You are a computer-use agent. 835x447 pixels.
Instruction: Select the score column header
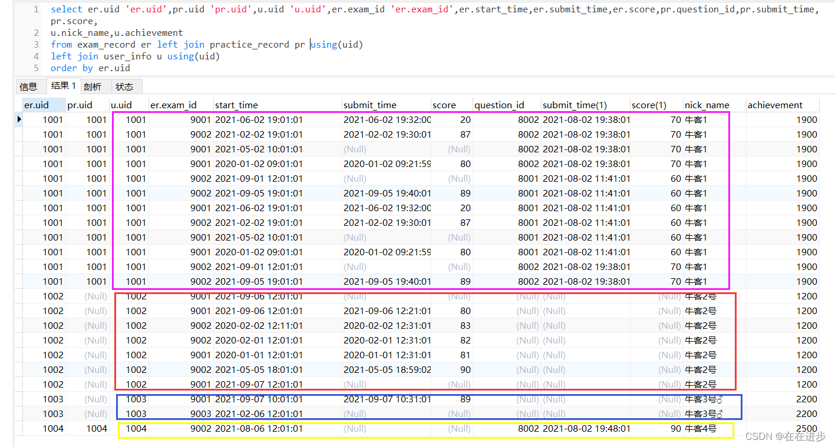(x=444, y=105)
